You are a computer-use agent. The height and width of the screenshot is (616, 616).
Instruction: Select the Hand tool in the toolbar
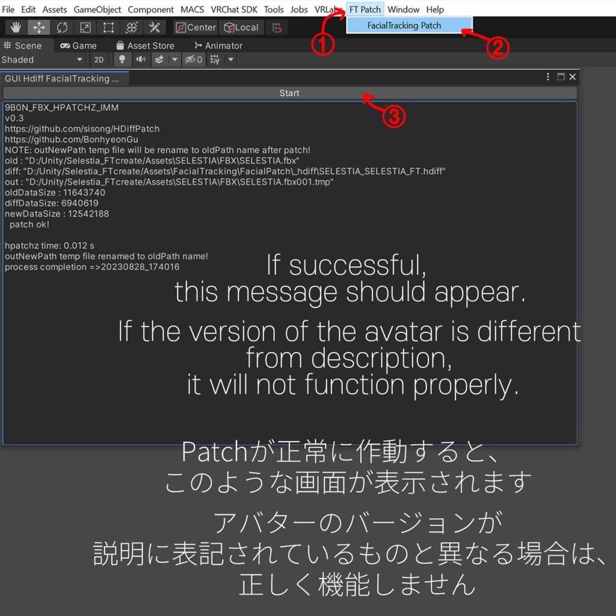pos(16,27)
